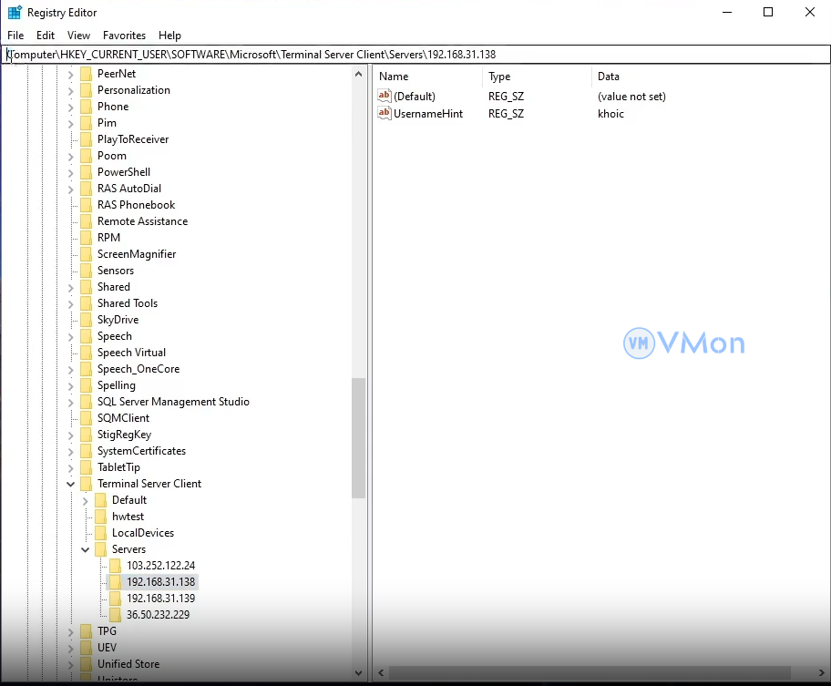Click the SQL Server Management Studio folder icon

pos(87,402)
